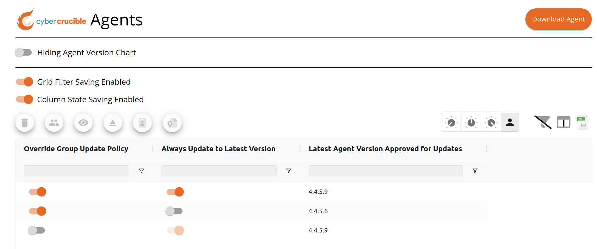Click the group people icon button
The image size is (597, 249).
pyautogui.click(x=54, y=123)
